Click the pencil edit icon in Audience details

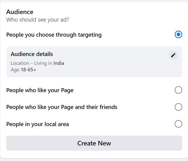173,55
